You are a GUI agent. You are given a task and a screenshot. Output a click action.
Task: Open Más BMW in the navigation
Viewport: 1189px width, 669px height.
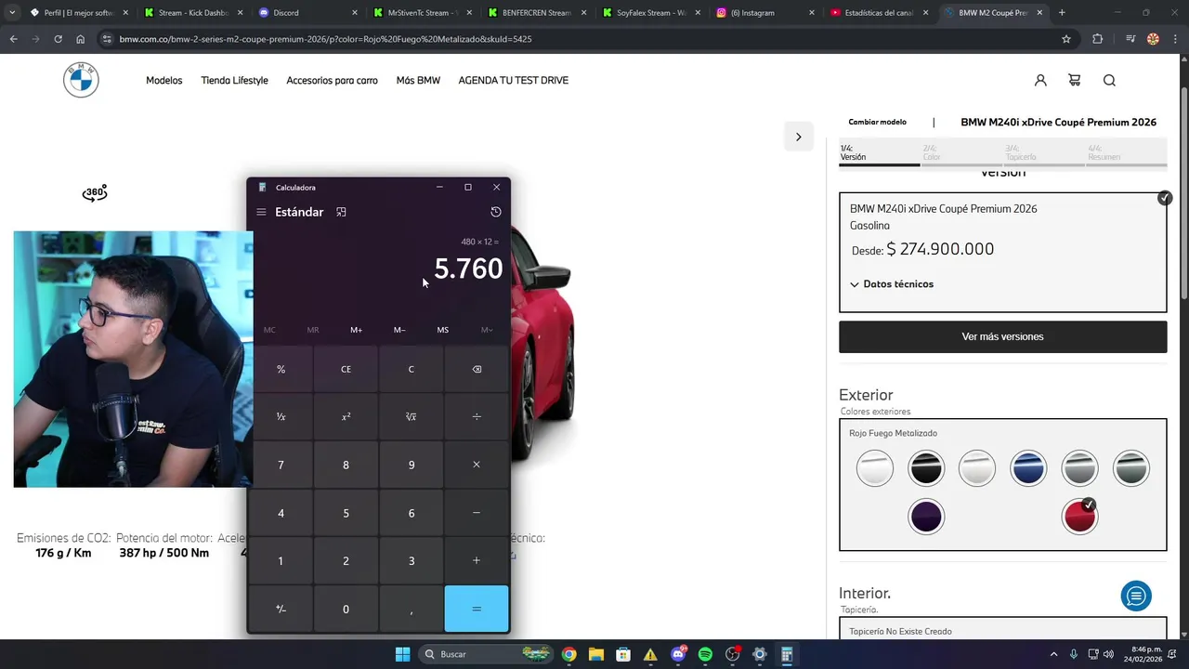click(418, 80)
